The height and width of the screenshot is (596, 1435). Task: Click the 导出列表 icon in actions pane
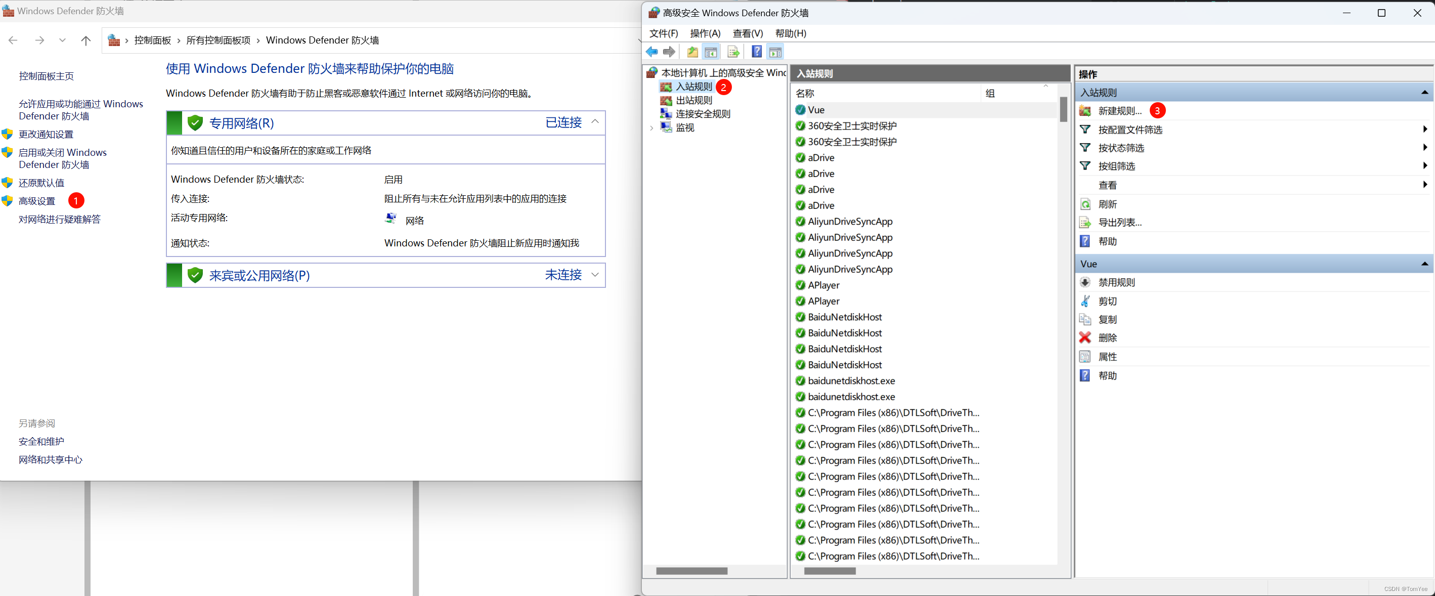coord(1085,222)
